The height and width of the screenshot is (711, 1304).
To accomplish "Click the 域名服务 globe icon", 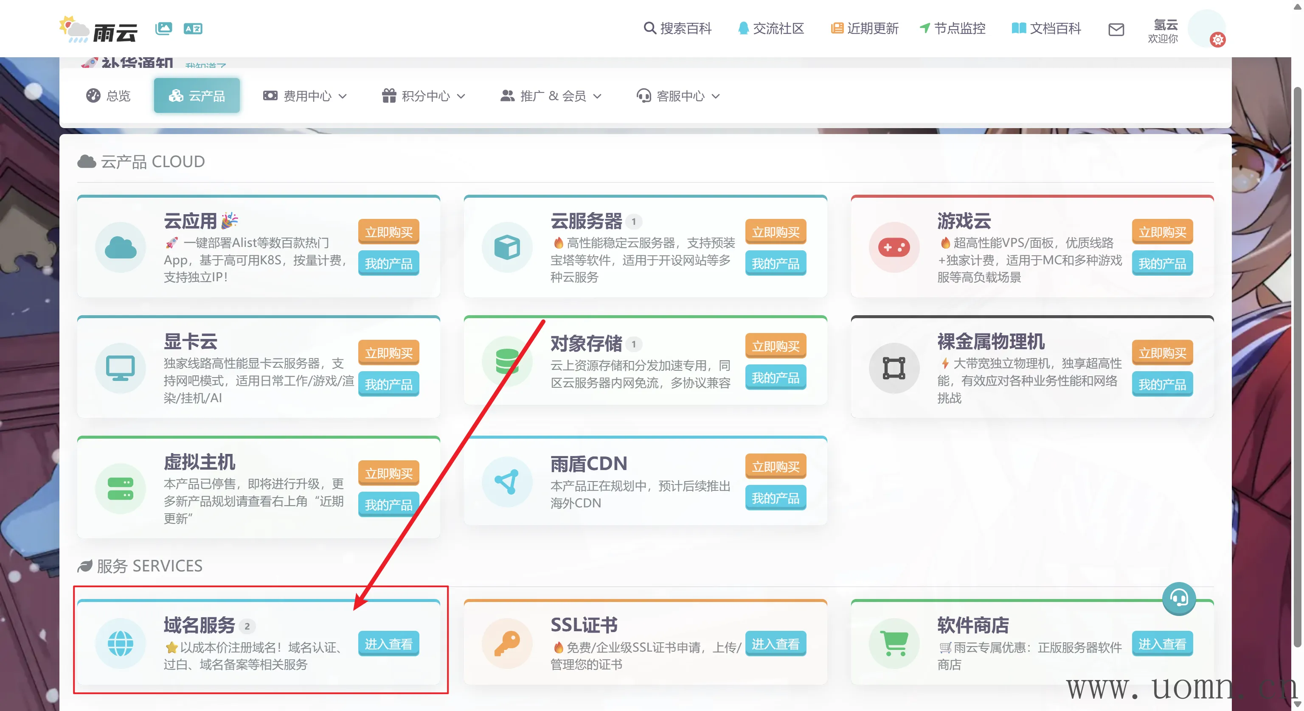I will [x=121, y=643].
